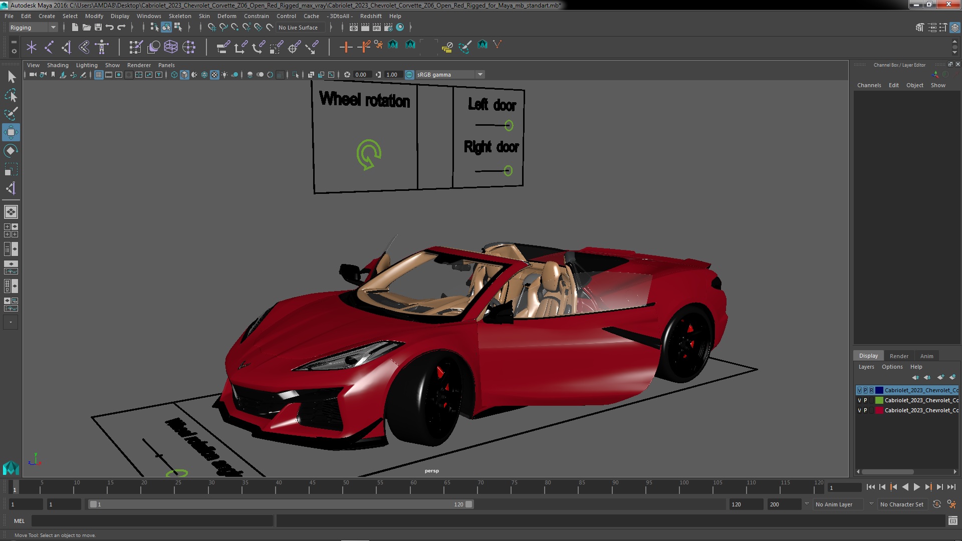Screen dimensions: 962x541
Task: Click the time range slider bar
Action: pos(281,504)
